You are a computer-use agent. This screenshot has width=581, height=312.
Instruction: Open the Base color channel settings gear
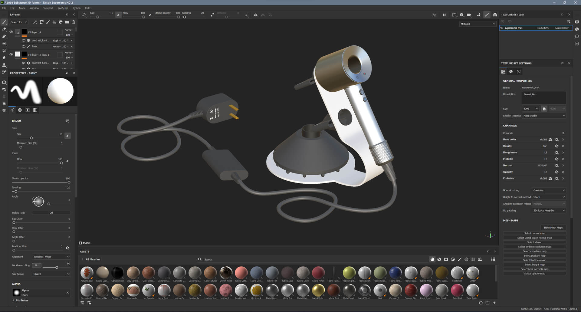tap(556, 140)
